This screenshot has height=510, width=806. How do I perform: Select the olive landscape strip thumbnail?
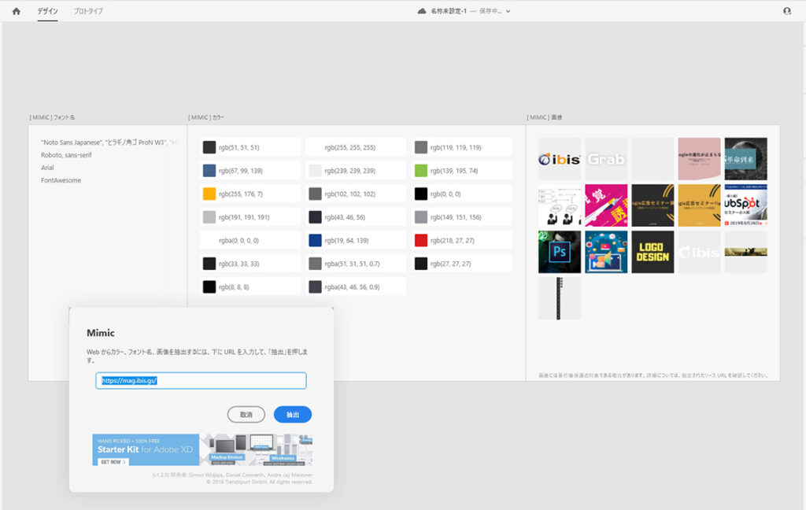(x=746, y=252)
